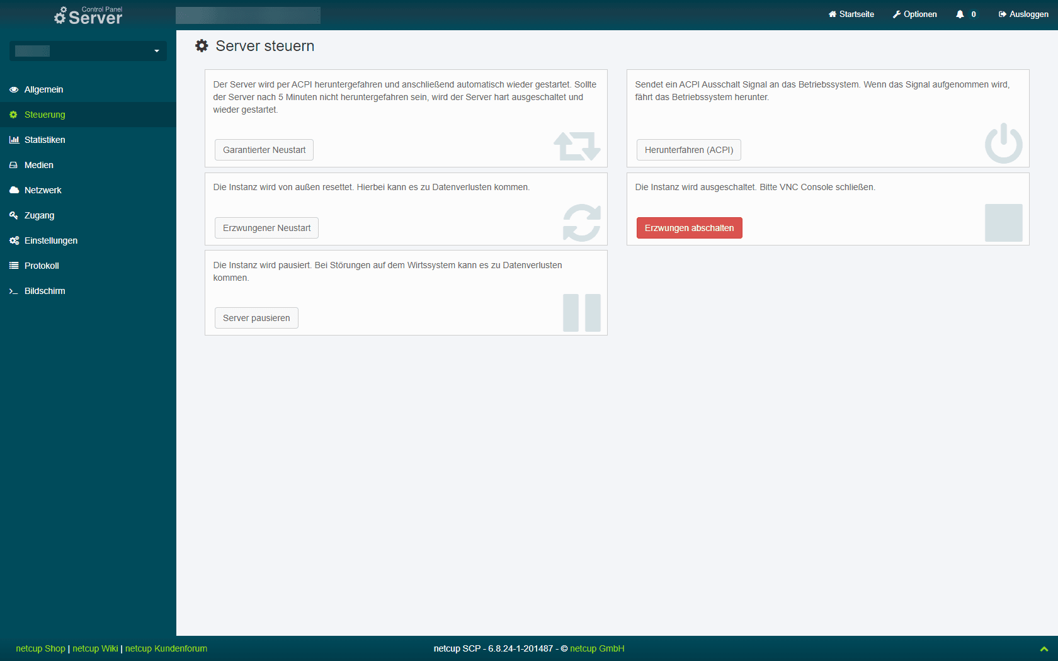Screen dimensions: 1058x661
Task: Click the Server Control Panel logo
Action: pos(88,15)
